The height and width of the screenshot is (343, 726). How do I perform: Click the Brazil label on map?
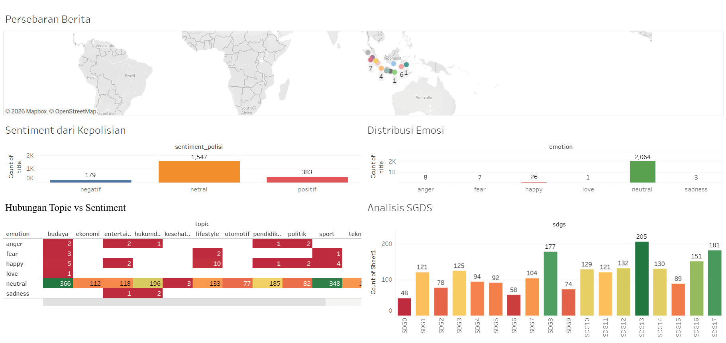[130, 76]
